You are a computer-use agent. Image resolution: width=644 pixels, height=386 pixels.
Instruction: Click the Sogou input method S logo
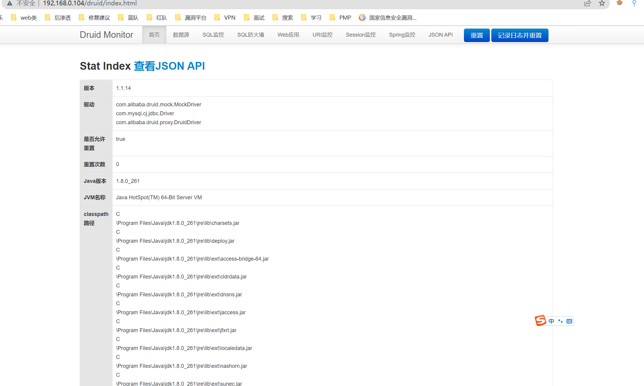tap(540, 320)
